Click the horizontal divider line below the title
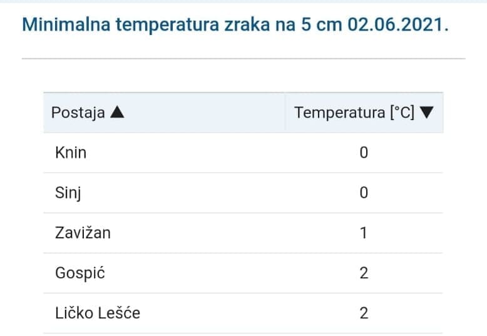 [x=243, y=59]
